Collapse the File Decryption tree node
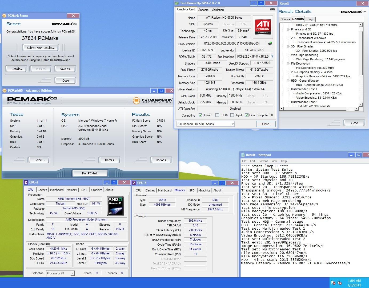The width and height of the screenshot is (369, 288). pyautogui.click(x=288, y=64)
